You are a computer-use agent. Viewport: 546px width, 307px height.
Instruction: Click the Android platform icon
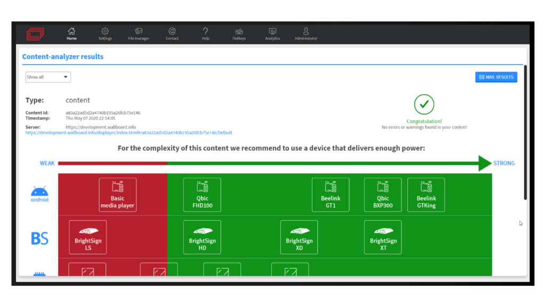click(39, 194)
